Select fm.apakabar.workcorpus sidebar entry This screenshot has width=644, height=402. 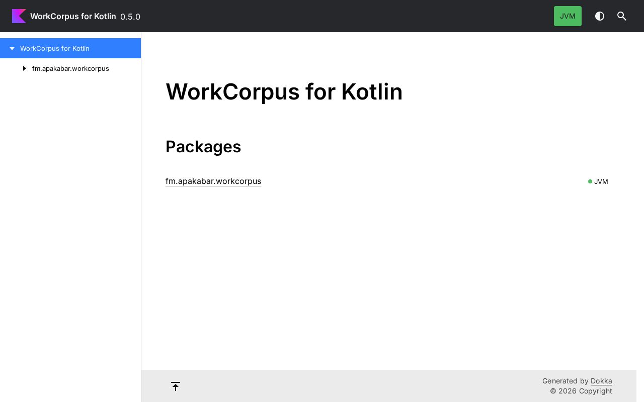70,68
